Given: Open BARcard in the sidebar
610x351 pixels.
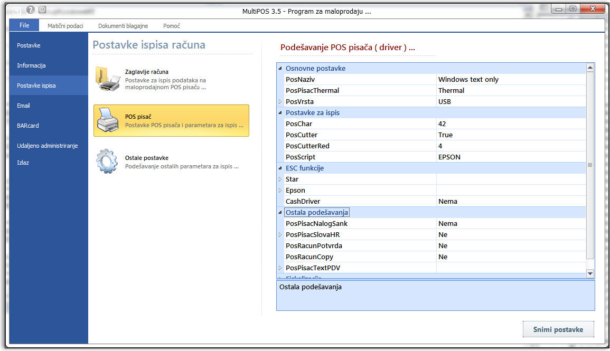Looking at the screenshot, I should pyautogui.click(x=49, y=126).
